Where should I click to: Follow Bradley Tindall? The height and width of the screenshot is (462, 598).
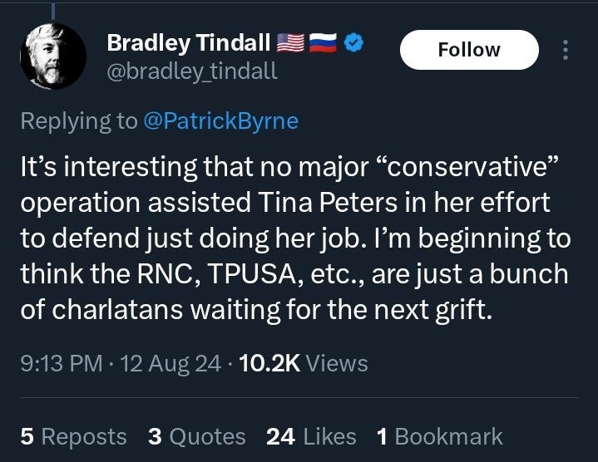(469, 50)
